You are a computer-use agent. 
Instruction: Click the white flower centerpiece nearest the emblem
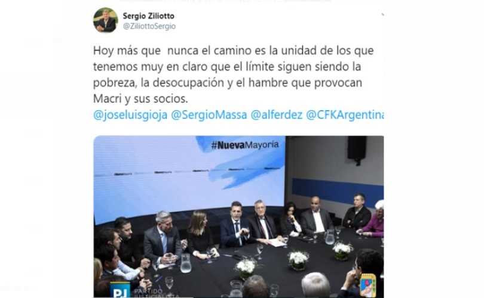(342, 250)
